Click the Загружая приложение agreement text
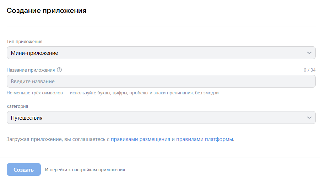The height and width of the screenshot is (183, 320). click(57, 139)
